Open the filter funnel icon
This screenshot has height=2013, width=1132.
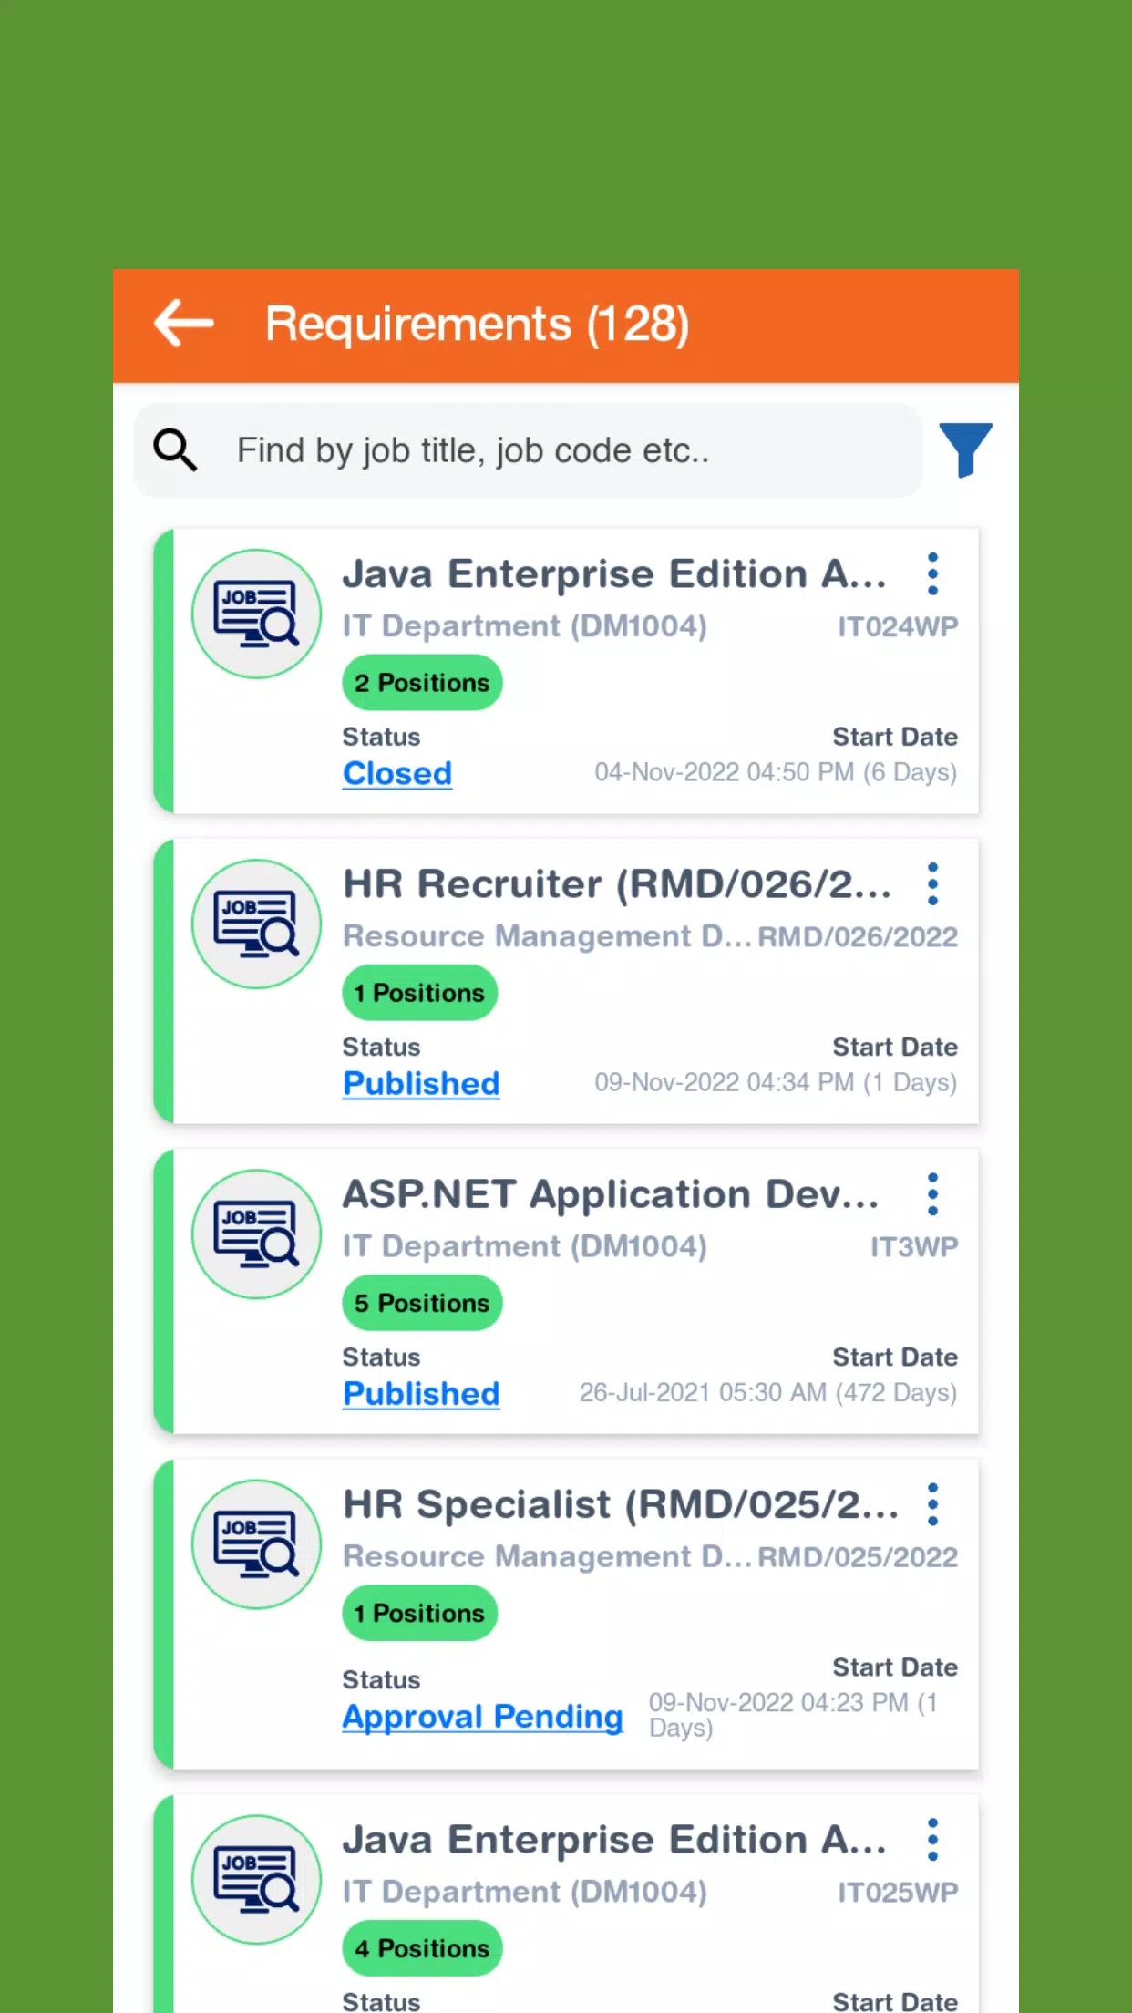click(965, 449)
